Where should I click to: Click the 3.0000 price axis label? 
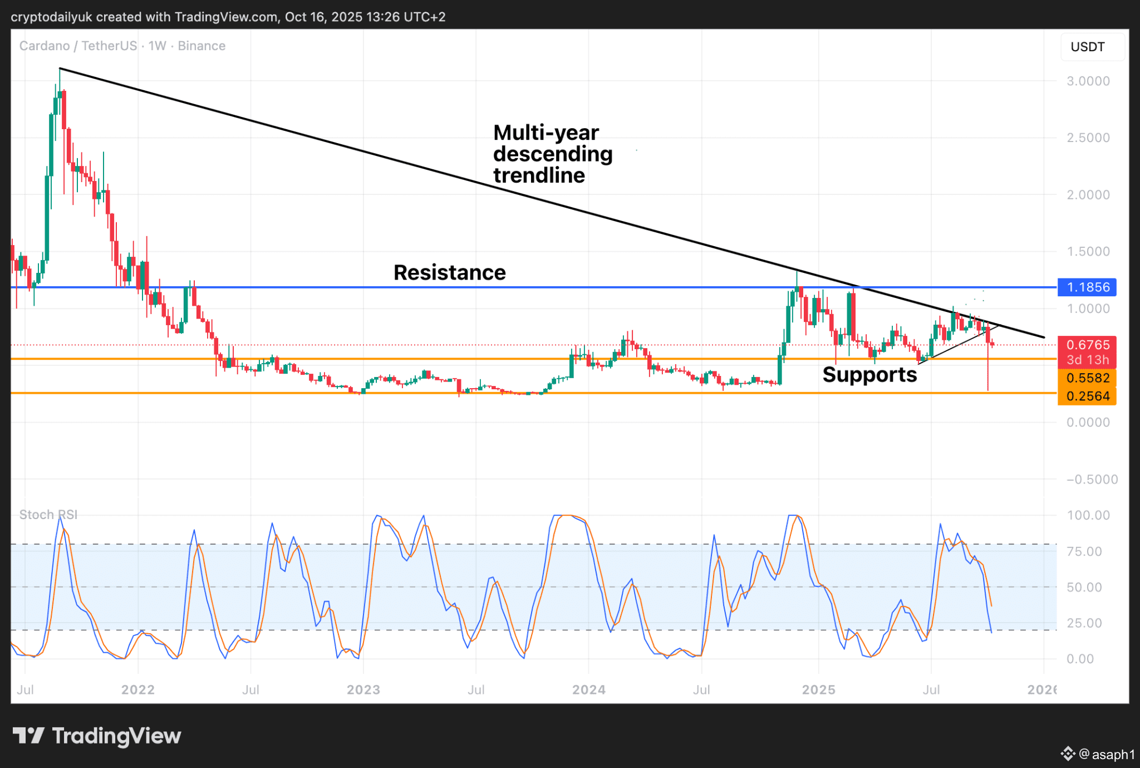(x=1088, y=81)
